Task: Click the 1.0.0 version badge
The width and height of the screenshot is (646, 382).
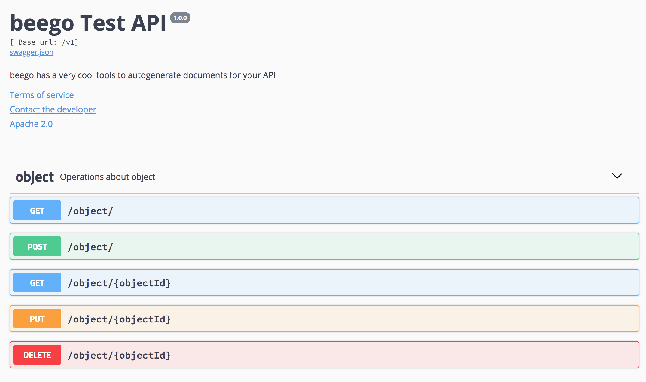Action: (180, 18)
